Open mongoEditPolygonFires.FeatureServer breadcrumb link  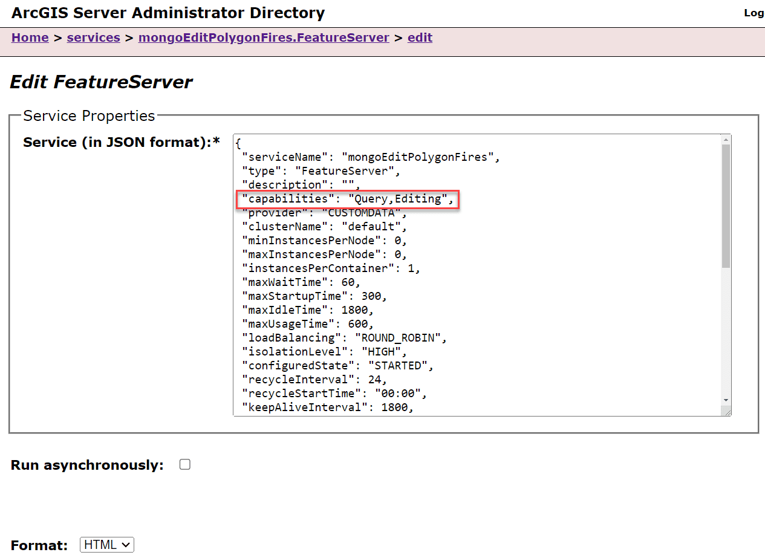[x=264, y=37]
